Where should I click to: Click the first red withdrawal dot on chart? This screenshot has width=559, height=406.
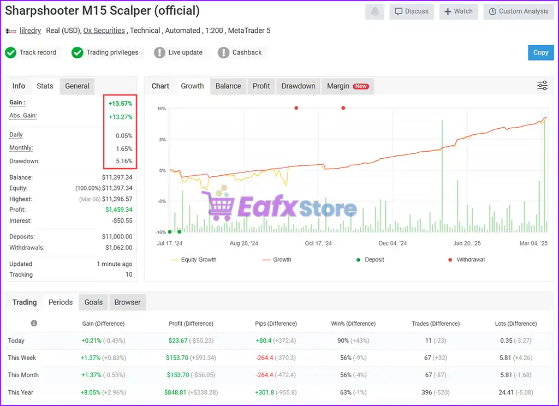pos(296,108)
